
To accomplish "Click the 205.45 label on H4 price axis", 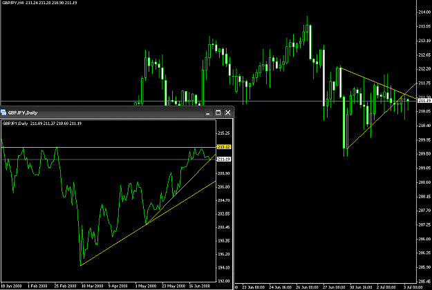I will point(424,282).
